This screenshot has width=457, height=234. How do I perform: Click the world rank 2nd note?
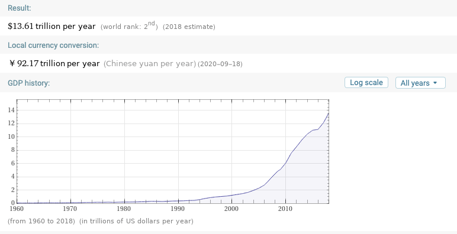pos(129,26)
